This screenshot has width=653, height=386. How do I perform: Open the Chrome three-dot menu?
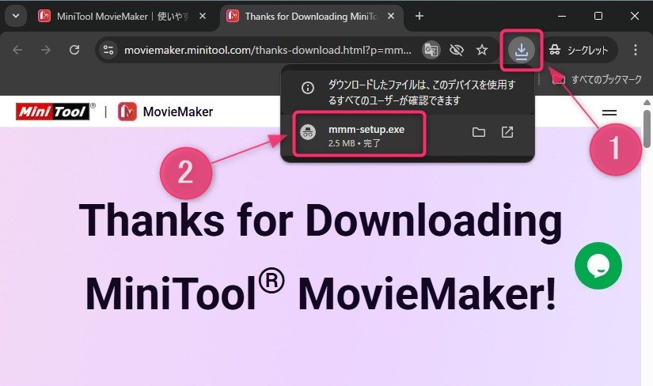tap(636, 50)
